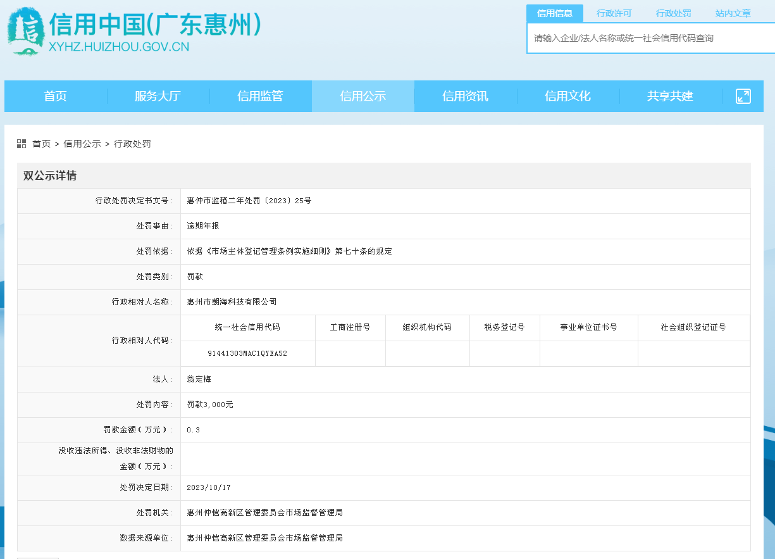
Task: Click the 行政相对人代码 row label
Action: coord(142,341)
